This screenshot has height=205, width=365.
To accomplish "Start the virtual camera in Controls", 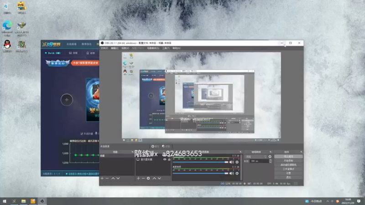I will [288, 165].
